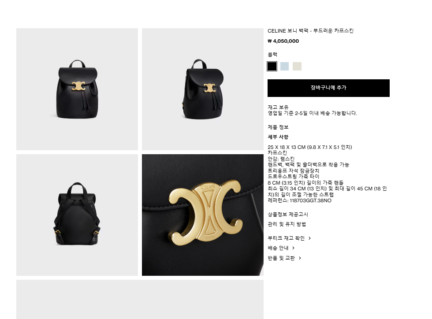
Task: Open the angled side view backpack image
Action: coord(203,89)
